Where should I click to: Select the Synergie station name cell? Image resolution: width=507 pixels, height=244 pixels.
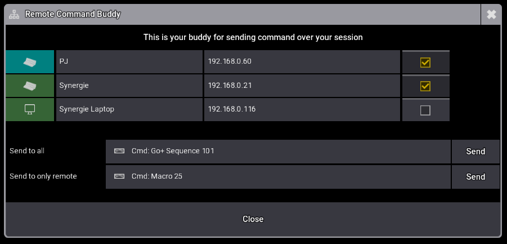point(129,86)
